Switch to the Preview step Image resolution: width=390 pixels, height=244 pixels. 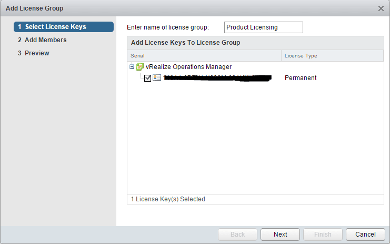(37, 53)
